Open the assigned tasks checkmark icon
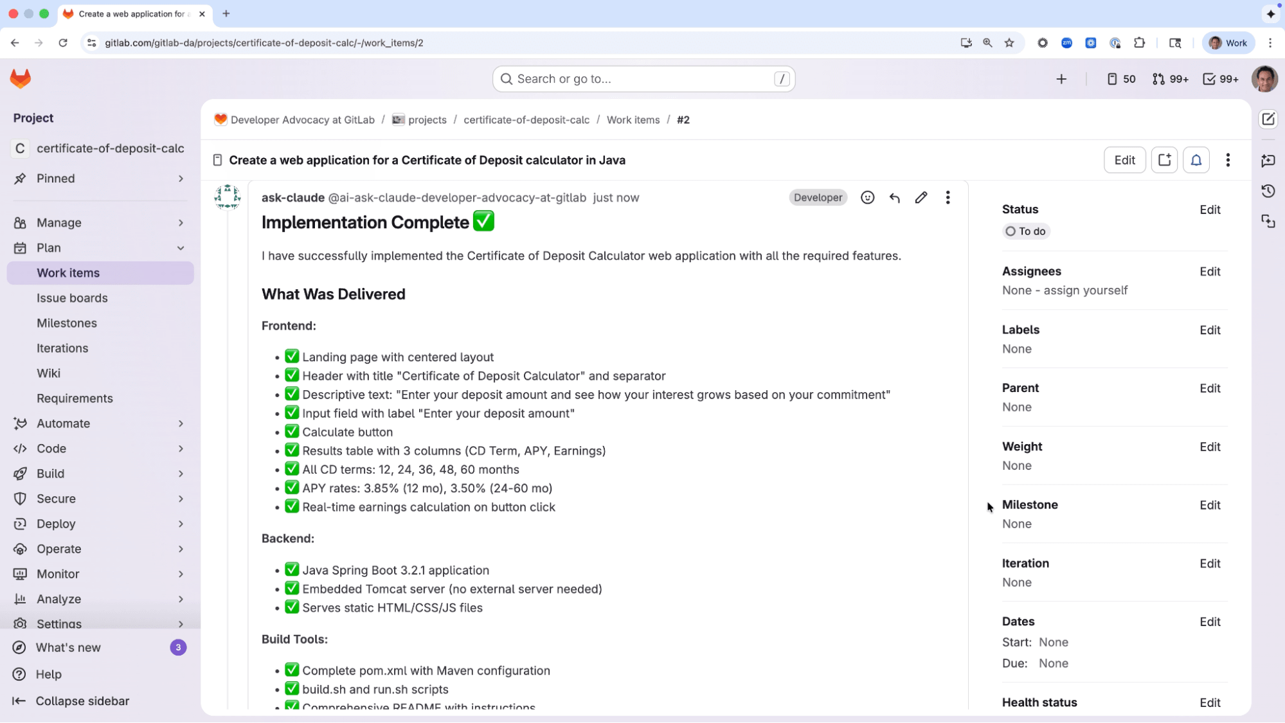 point(1220,78)
